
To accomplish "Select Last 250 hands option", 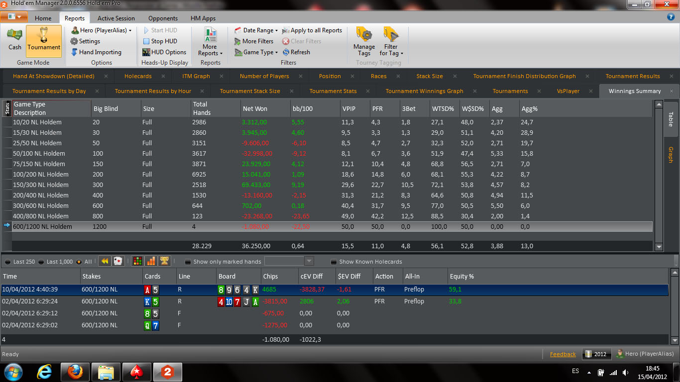I will pos(20,262).
